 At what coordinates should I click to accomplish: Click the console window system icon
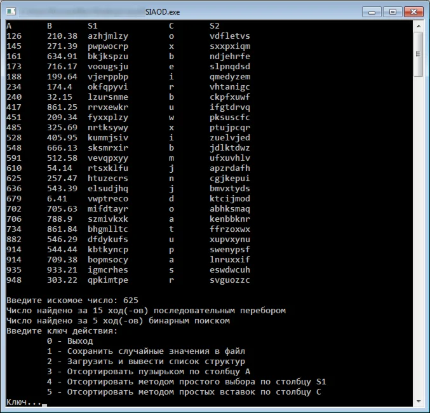(11, 11)
